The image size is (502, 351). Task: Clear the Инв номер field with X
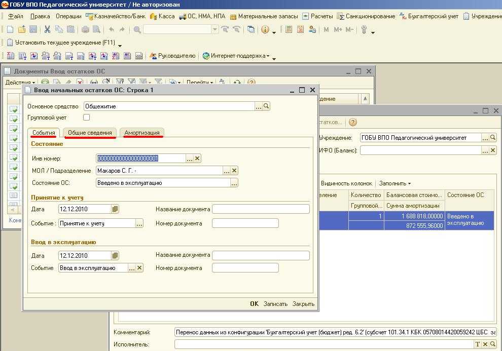pyautogui.click(x=197, y=158)
